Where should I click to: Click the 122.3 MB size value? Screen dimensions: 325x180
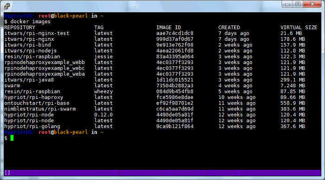click(x=292, y=57)
